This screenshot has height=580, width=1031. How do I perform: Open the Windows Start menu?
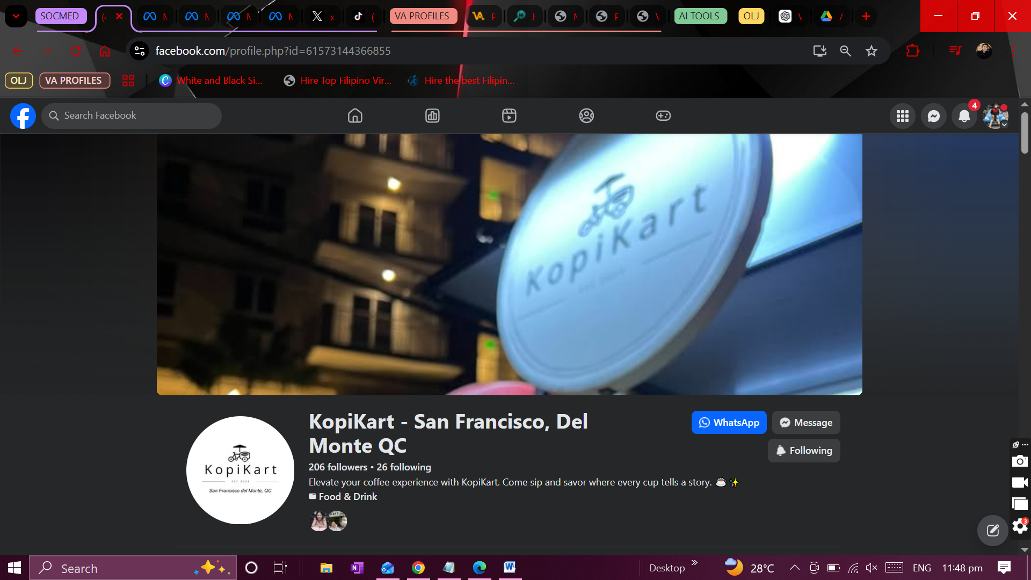coord(14,568)
